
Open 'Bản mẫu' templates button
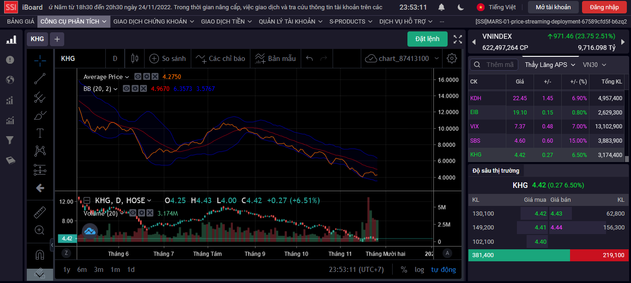pyautogui.click(x=275, y=59)
